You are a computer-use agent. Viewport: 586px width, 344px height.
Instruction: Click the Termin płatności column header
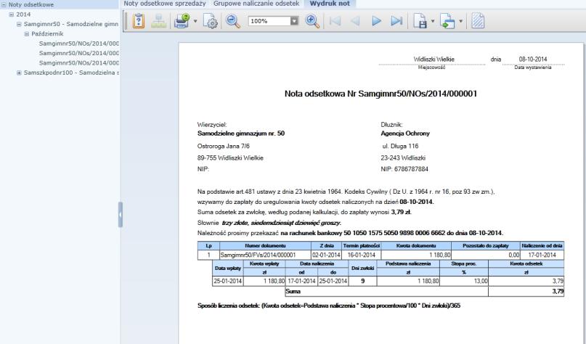(x=361, y=246)
